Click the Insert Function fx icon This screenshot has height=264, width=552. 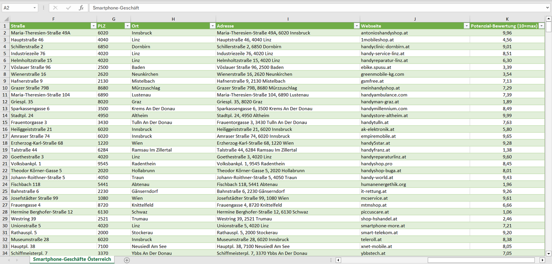tap(81, 8)
